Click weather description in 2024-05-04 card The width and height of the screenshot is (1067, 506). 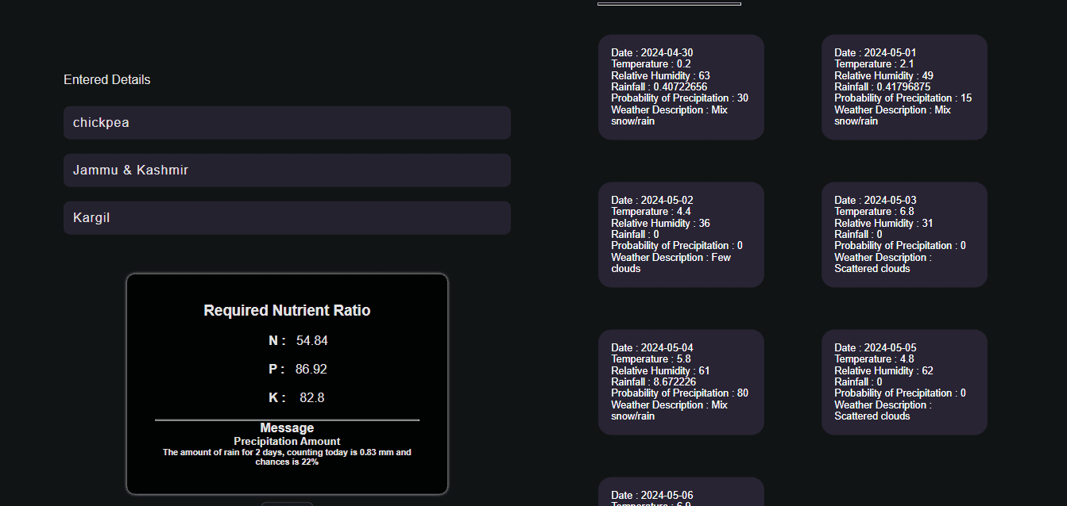tap(669, 411)
